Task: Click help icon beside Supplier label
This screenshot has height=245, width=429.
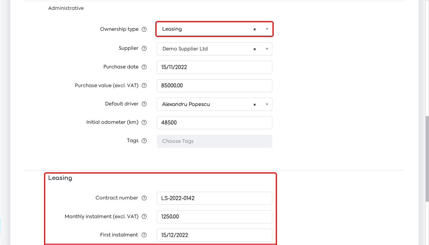Action: pyautogui.click(x=144, y=48)
